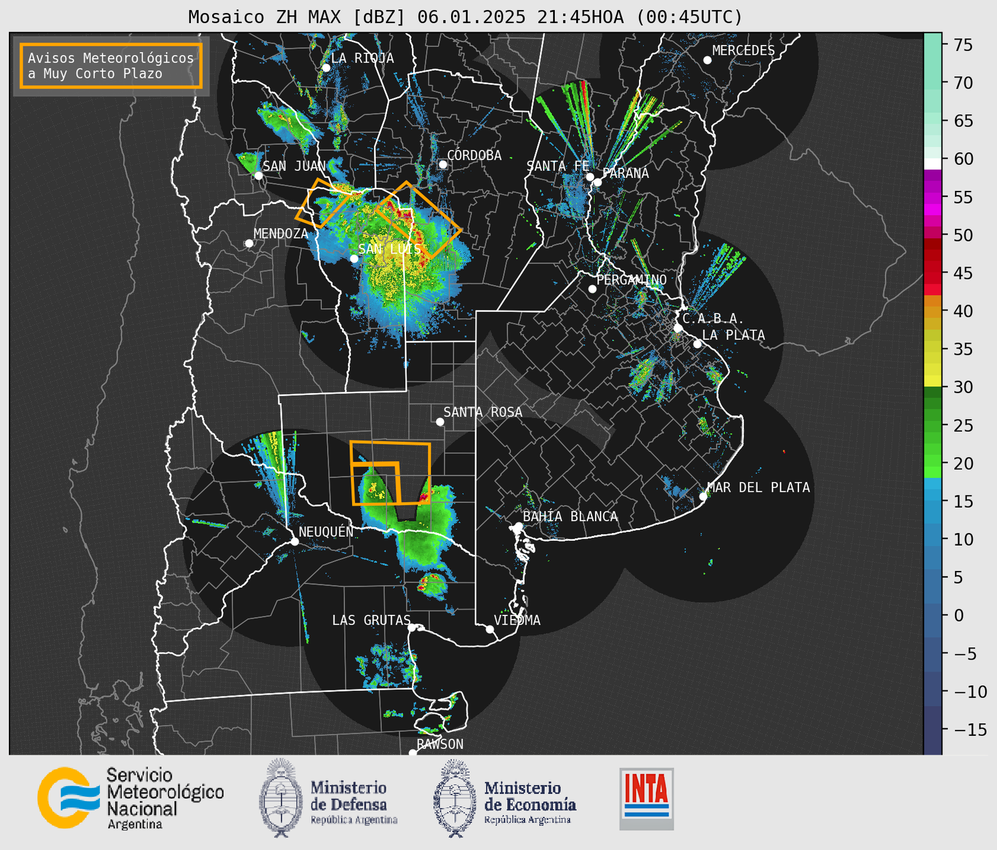Click the 55 dBZ magenta colorbar band
The height and width of the screenshot is (850, 997).
pos(933,197)
